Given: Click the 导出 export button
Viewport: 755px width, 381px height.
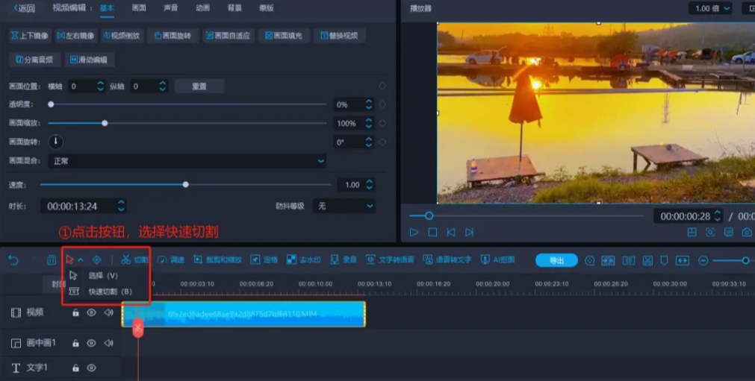Looking at the screenshot, I should click(556, 260).
